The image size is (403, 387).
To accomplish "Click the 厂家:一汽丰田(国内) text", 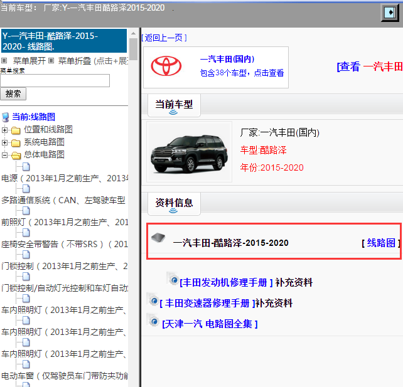I will [279, 133].
